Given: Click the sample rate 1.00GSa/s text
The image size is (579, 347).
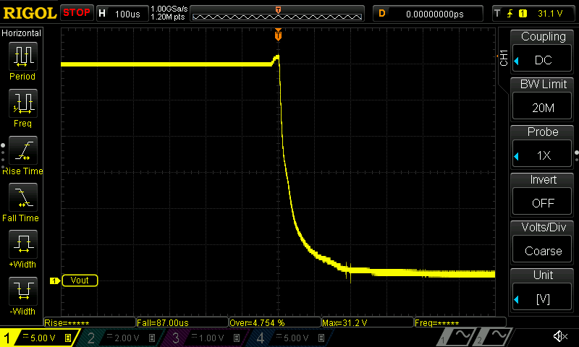Looking at the screenshot, I should click(x=169, y=9).
